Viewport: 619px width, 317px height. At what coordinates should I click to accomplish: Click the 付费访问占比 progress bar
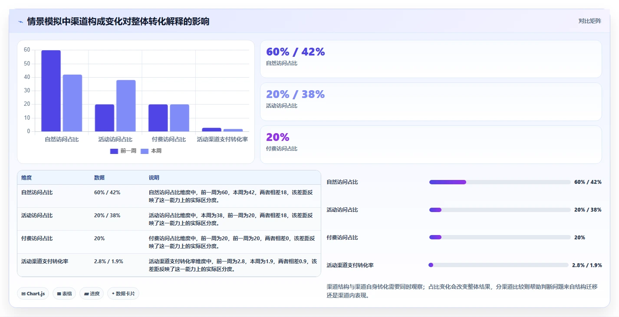(x=500, y=237)
